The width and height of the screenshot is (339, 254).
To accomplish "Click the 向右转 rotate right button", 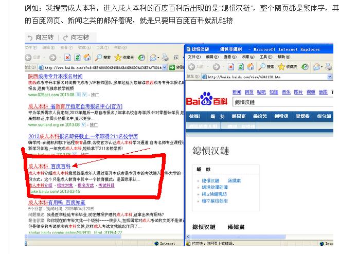I will pyautogui.click(x=76, y=38).
